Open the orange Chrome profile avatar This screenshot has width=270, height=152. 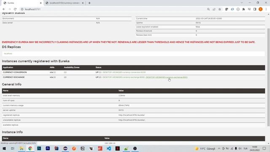pos(261,9)
